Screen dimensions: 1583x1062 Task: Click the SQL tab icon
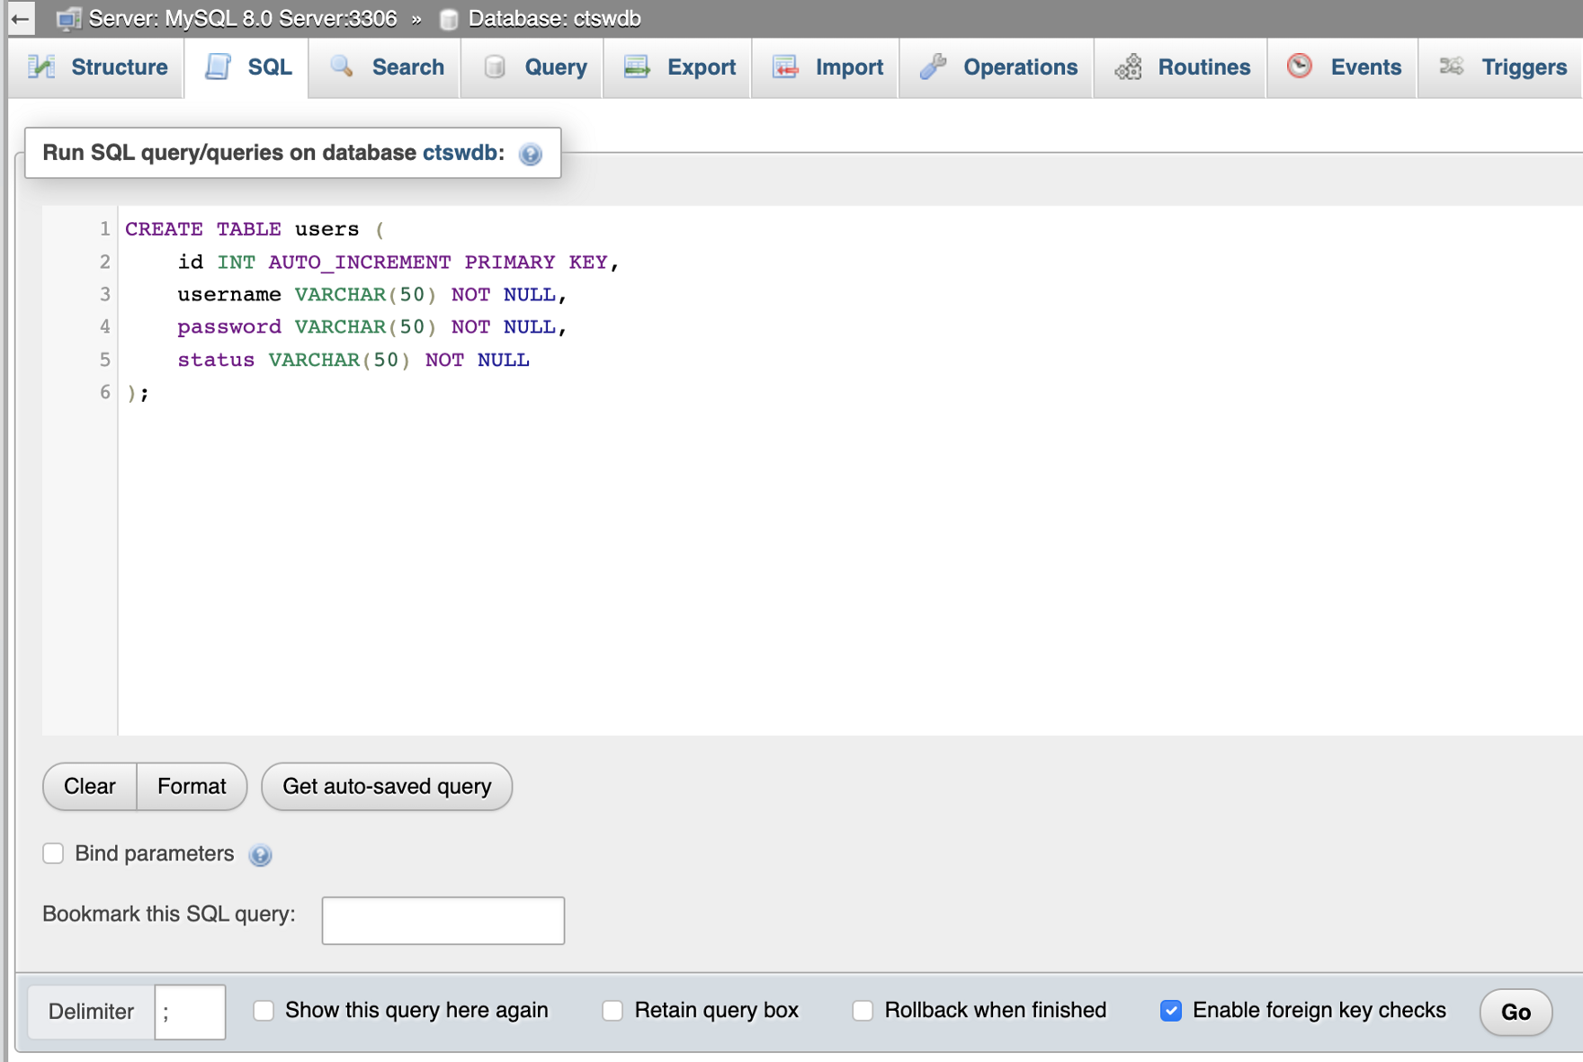(219, 67)
